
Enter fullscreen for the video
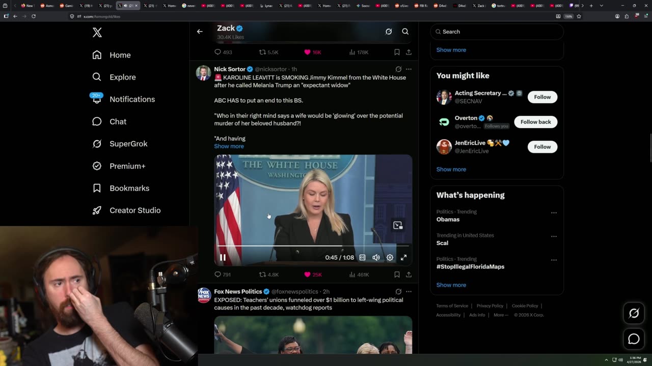click(403, 258)
